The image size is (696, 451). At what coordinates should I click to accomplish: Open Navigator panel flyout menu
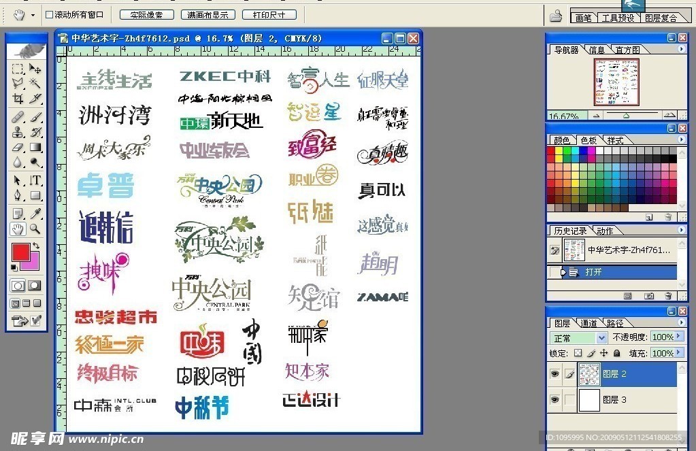(681, 49)
